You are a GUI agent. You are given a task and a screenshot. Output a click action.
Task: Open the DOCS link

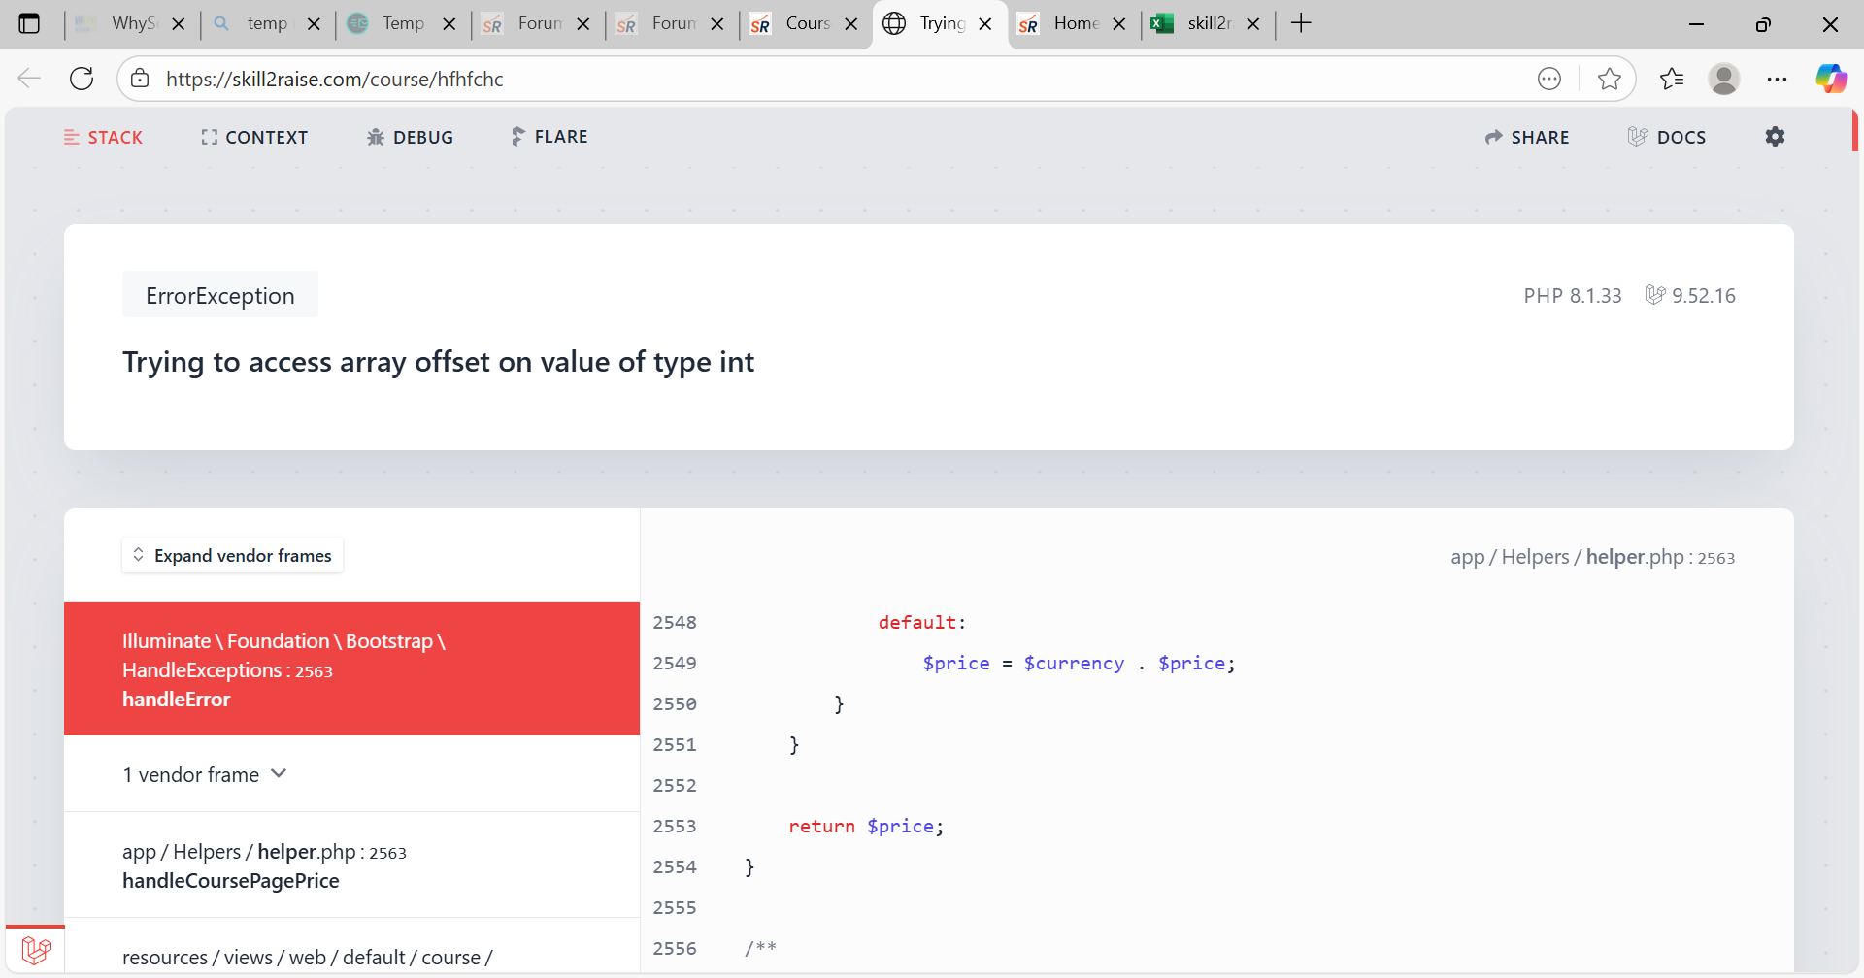coord(1667,137)
